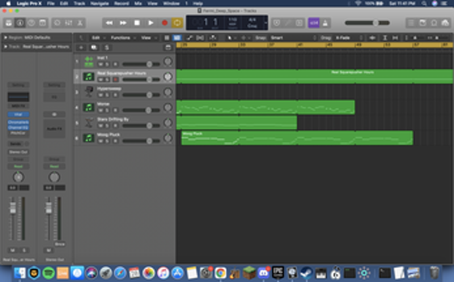Screen dimensions: 454x282
Task: Toggle the Flex show/hide button
Action: tap(200, 37)
